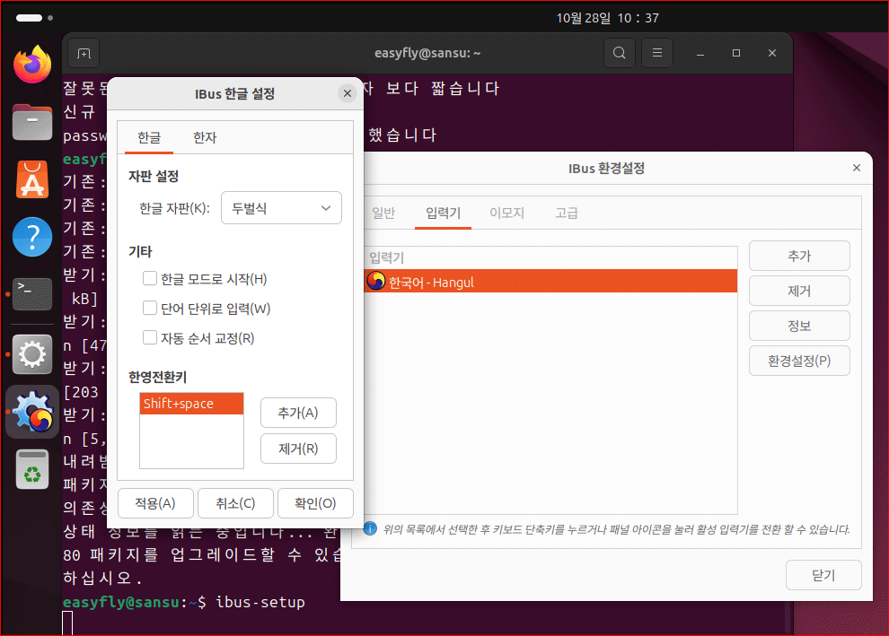889x636 pixels.
Task: Click the 제거 button in IBus preferences
Action: (x=799, y=292)
